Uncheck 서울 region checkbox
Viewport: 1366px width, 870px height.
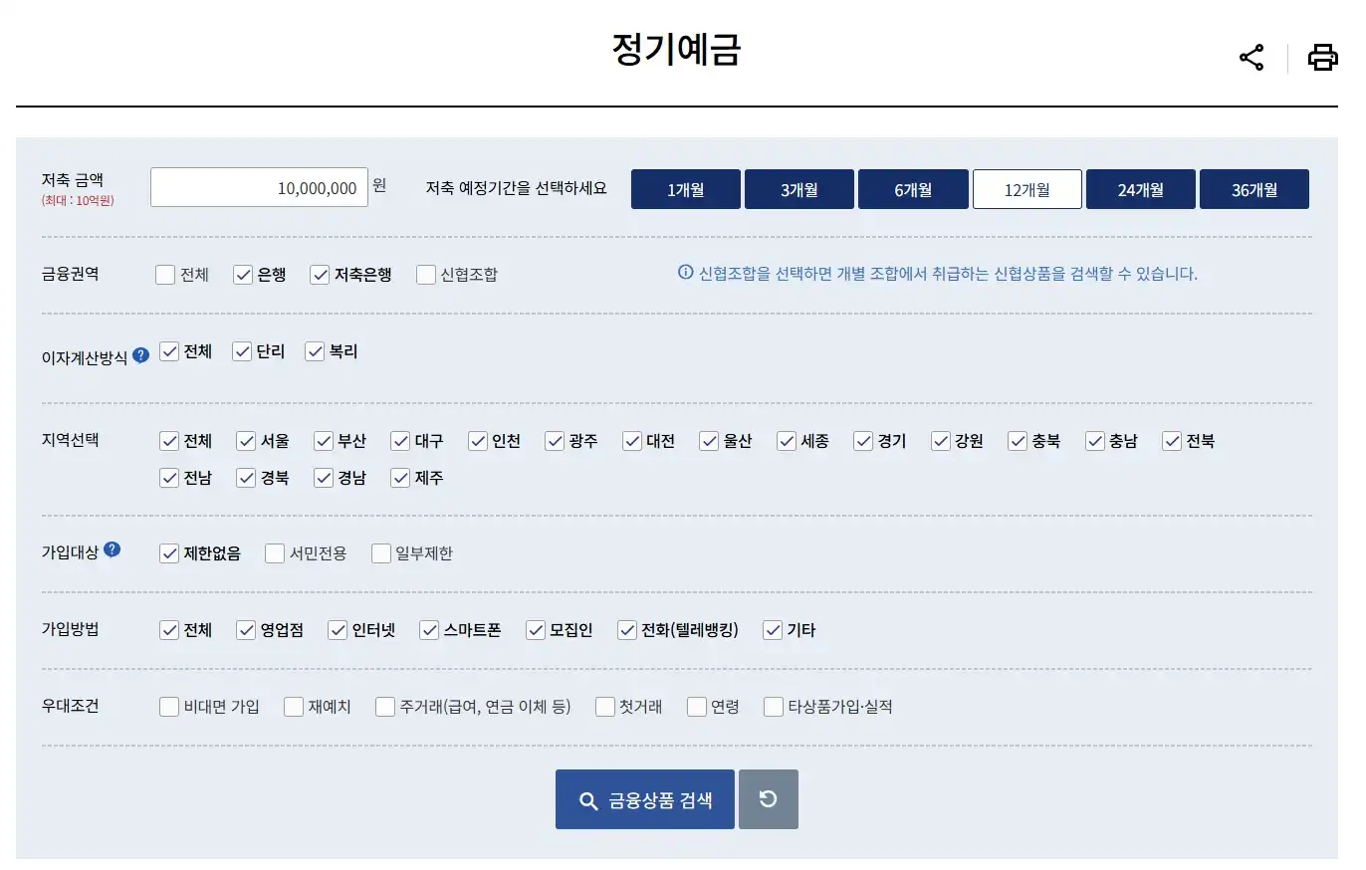[246, 441]
